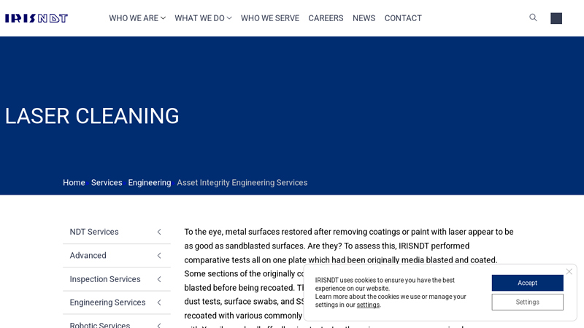The width and height of the screenshot is (584, 328).
Task: Click the Services breadcrumb link
Action: (x=107, y=183)
